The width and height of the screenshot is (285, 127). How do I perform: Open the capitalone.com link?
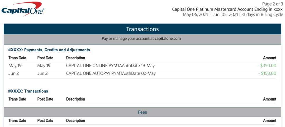(x=168, y=39)
